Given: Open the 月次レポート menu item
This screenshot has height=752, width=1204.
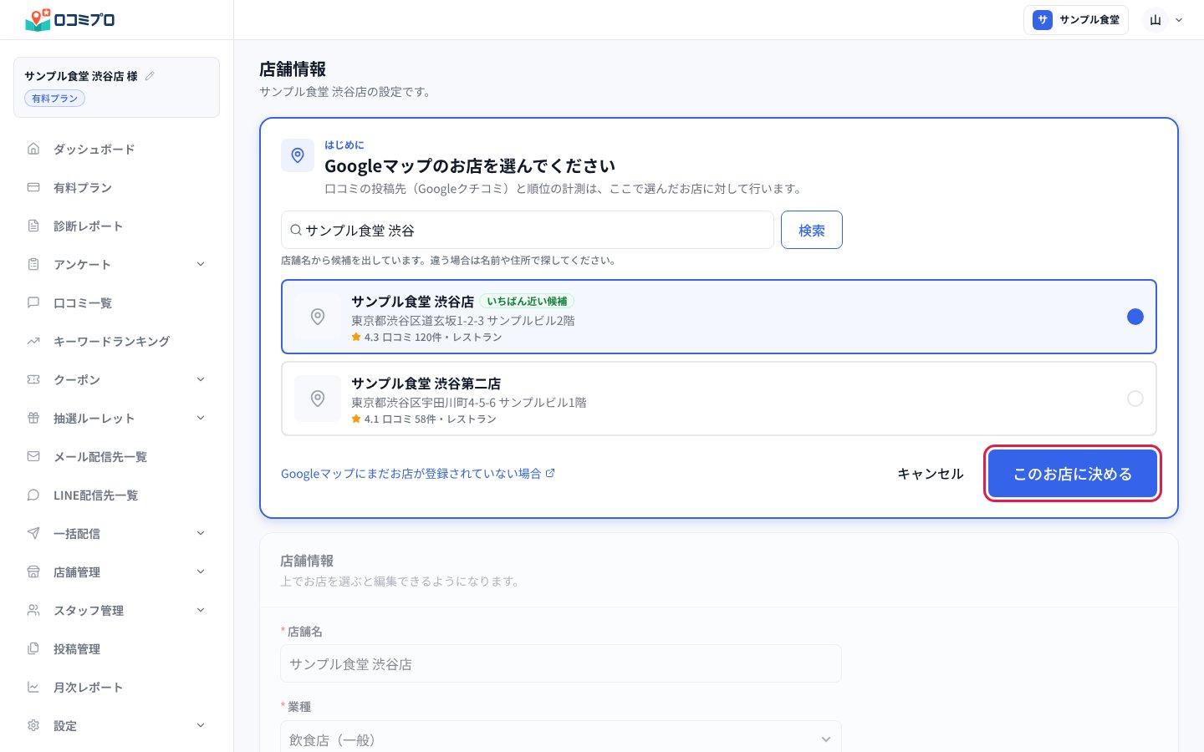Looking at the screenshot, I should 117,687.
